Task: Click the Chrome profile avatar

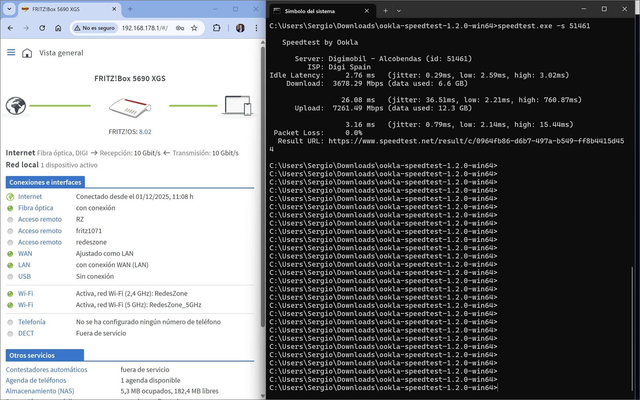Action: tap(241, 28)
